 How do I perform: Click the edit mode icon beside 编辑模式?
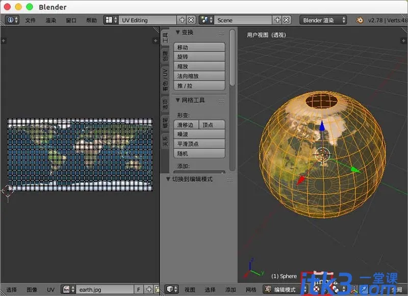point(268,289)
